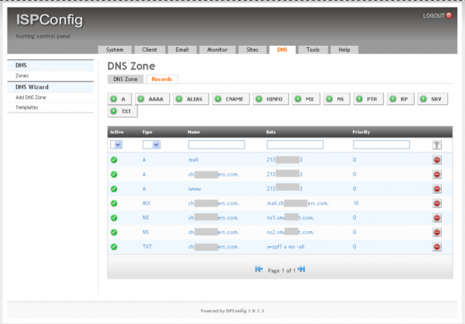The width and height of the screenshot is (465, 324).
Task: Click the filter funnel icon
Action: click(x=437, y=145)
